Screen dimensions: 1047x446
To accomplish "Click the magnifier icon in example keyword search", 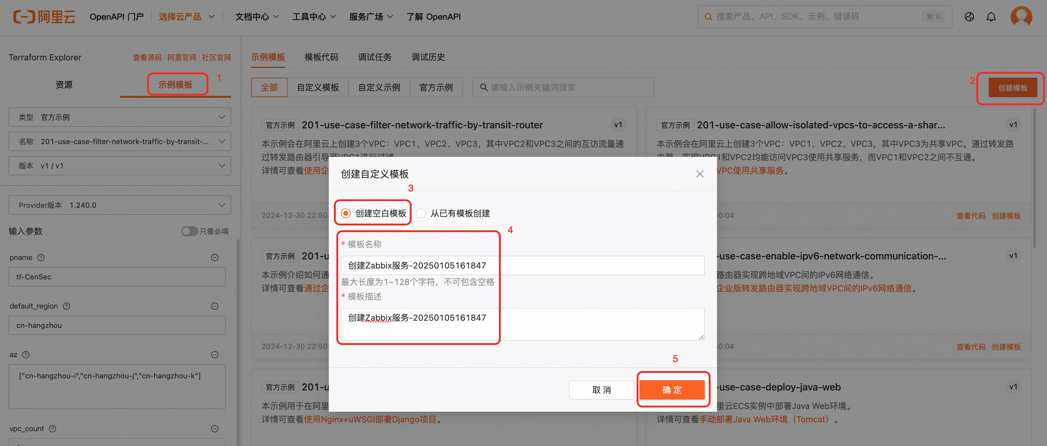I will [484, 87].
